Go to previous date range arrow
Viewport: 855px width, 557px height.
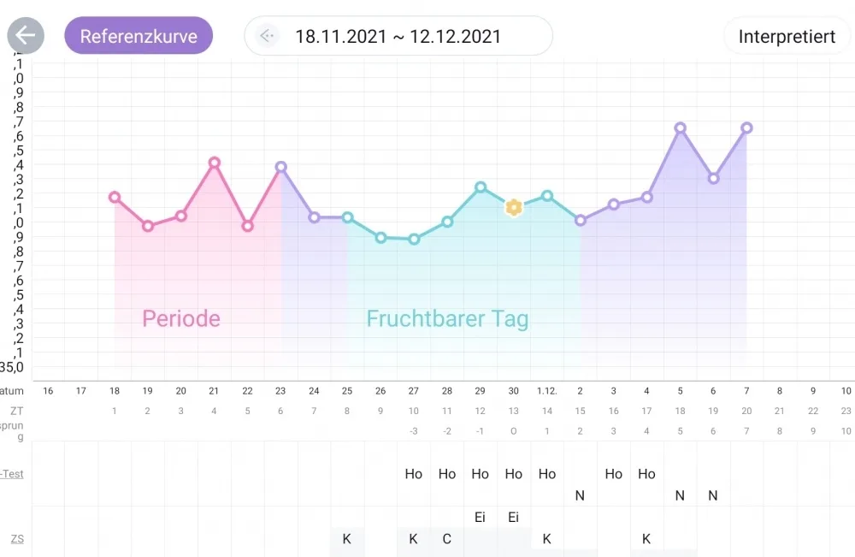(267, 36)
